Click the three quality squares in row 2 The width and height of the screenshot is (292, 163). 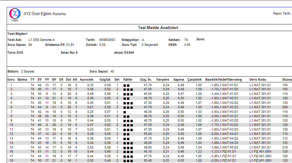point(128,90)
